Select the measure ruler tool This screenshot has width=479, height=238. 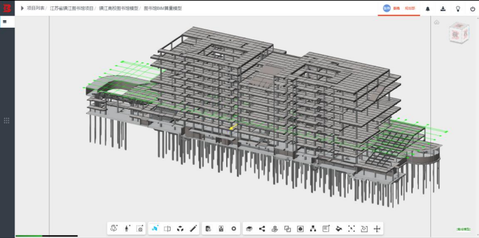(x=193, y=228)
